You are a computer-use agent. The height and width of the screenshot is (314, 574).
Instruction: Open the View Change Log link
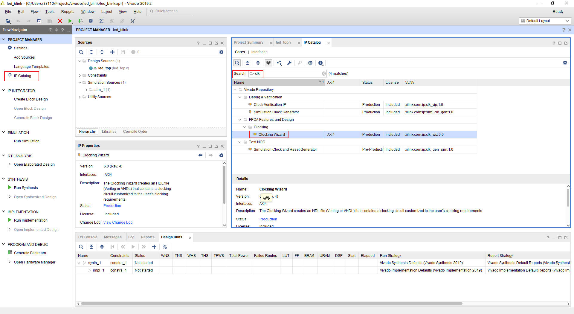pyautogui.click(x=118, y=222)
